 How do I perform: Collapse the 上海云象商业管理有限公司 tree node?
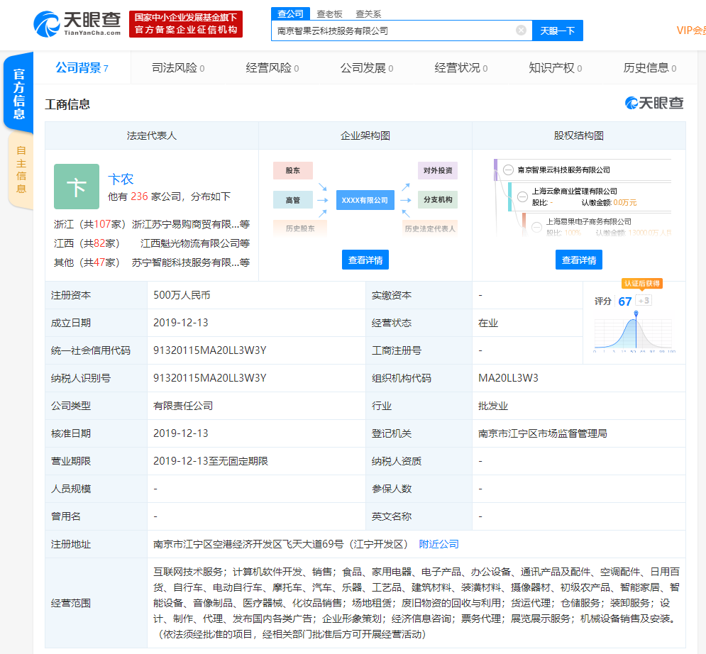(523, 196)
